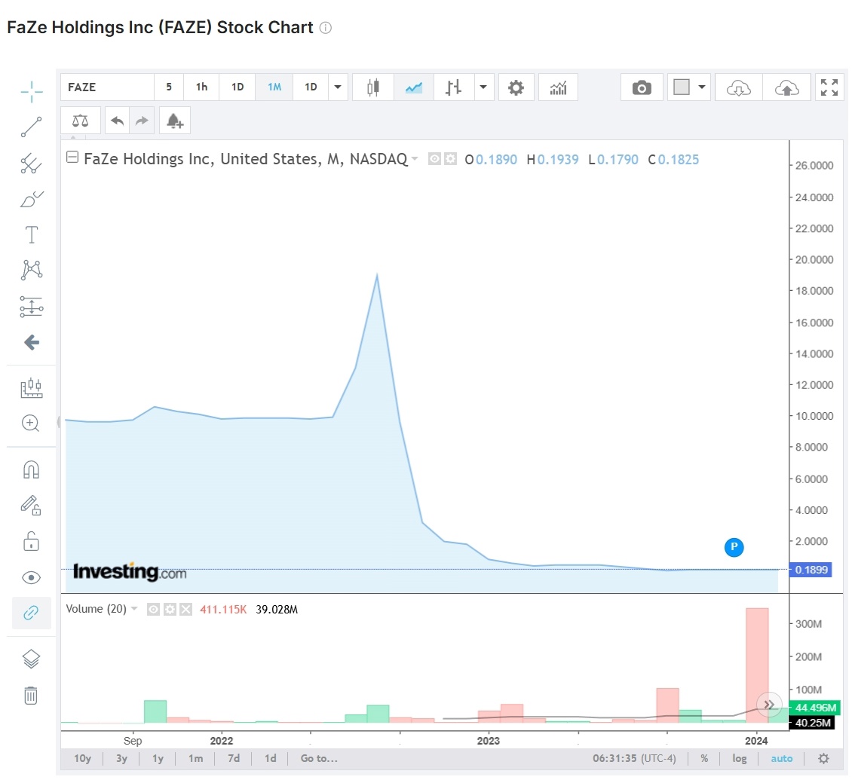This screenshot has height=783, width=855.
Task: Select the brush drawing tool
Action: click(x=32, y=200)
